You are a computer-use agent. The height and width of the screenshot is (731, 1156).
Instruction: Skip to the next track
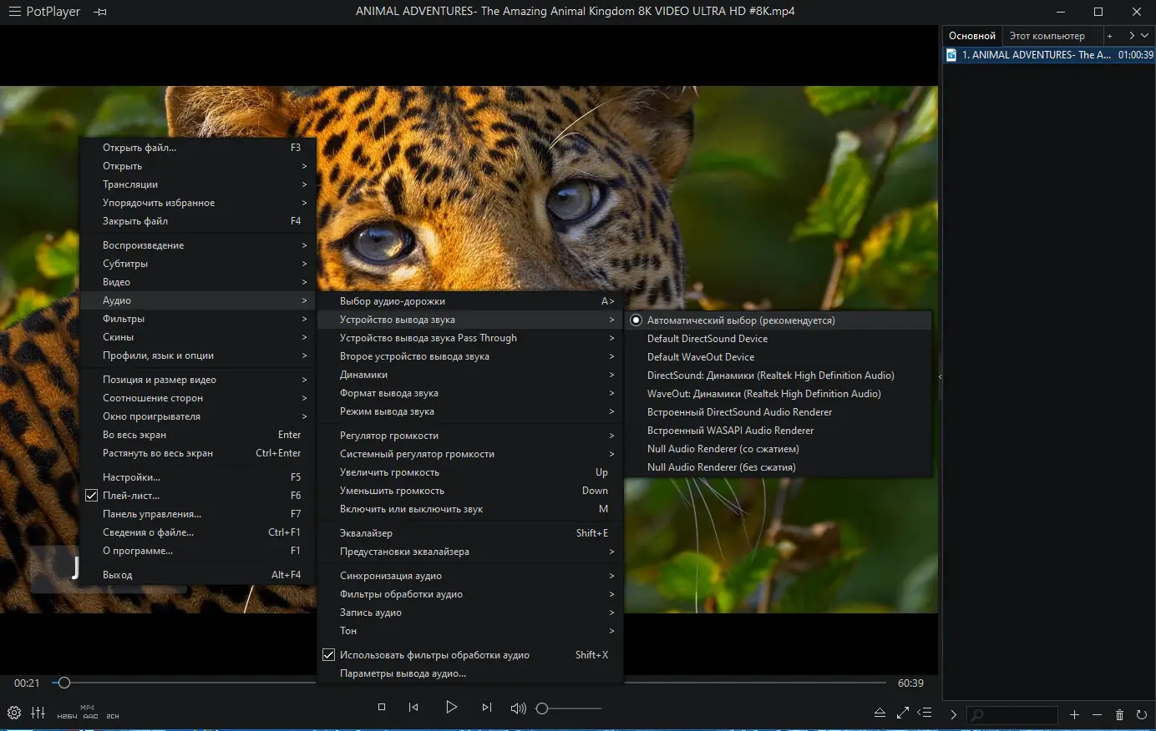486,708
